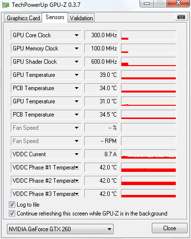Open the GPU Core Clock dropdown arrow
This screenshot has height=239, width=191.
pyautogui.click(x=76, y=35)
